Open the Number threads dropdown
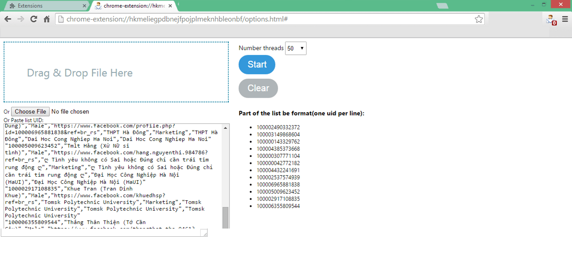Viewport: 572px width, 278px height. (x=295, y=48)
